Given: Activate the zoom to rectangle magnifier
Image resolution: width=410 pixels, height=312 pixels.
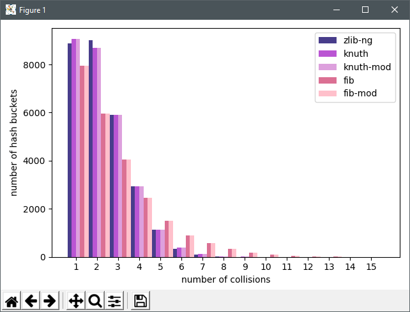Looking at the screenshot, I should pyautogui.click(x=95, y=301).
